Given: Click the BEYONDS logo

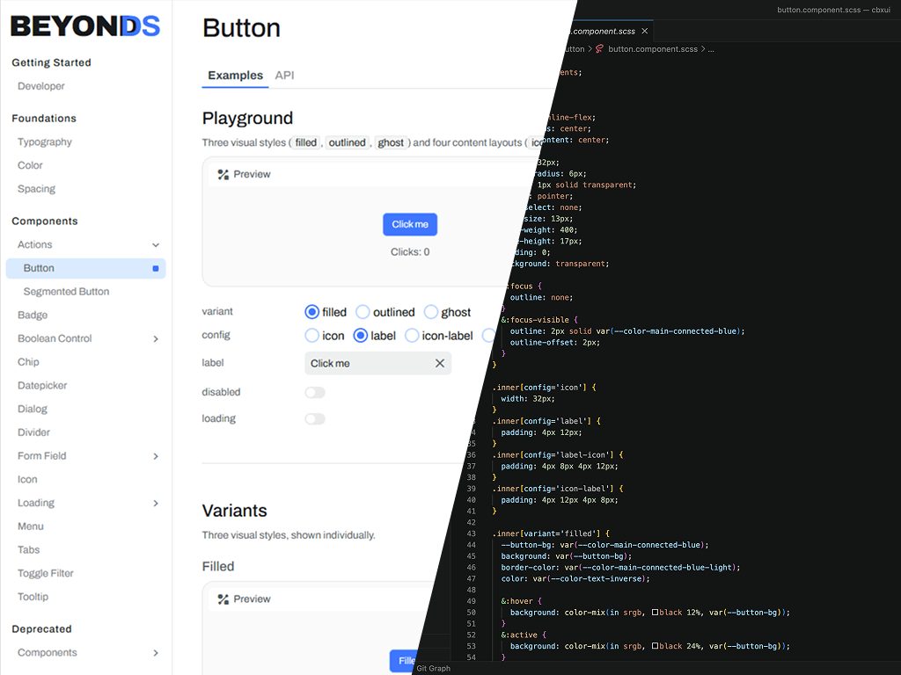Looking at the screenshot, I should coord(85,26).
